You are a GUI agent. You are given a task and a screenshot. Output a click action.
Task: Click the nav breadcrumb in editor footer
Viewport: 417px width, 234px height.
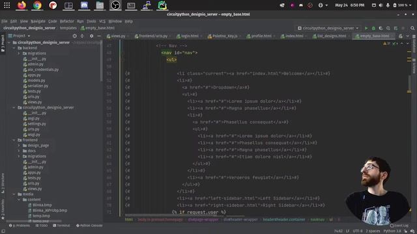coord(317,220)
